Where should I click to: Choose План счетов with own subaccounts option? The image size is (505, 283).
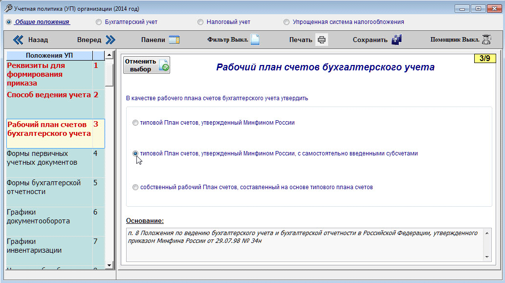click(135, 153)
